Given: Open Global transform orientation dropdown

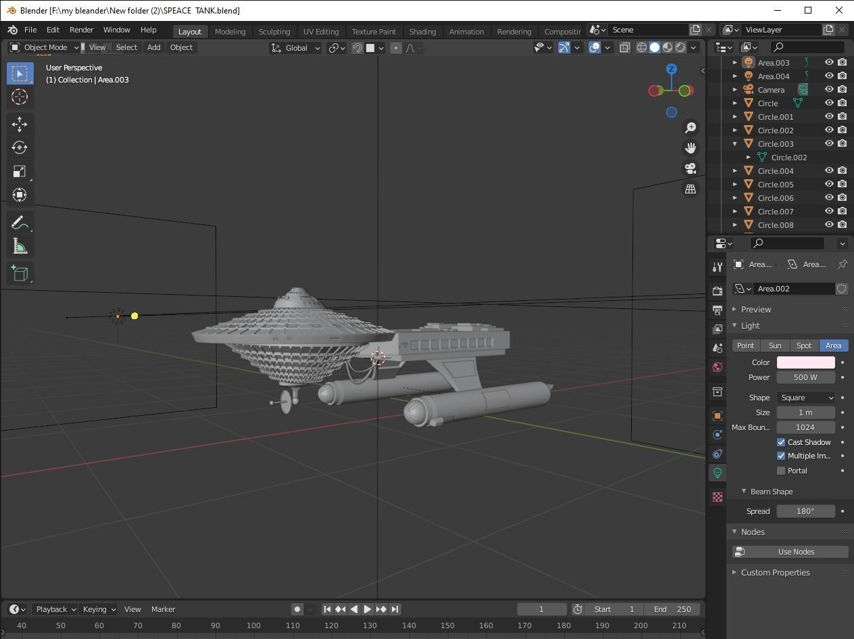Looking at the screenshot, I should coord(296,48).
